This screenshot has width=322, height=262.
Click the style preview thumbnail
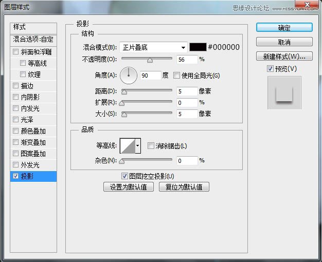point(284,93)
